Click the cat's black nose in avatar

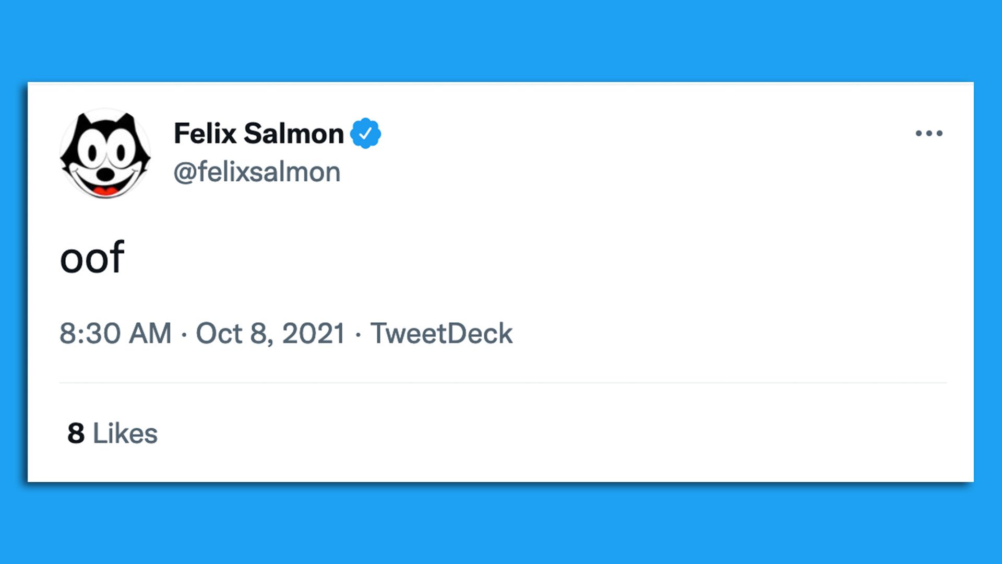click(106, 174)
